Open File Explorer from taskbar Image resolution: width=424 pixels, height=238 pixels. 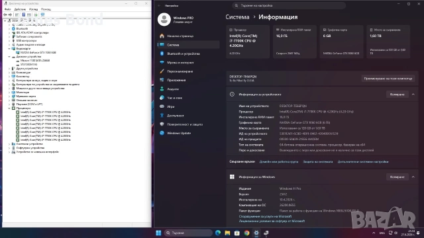227,233
